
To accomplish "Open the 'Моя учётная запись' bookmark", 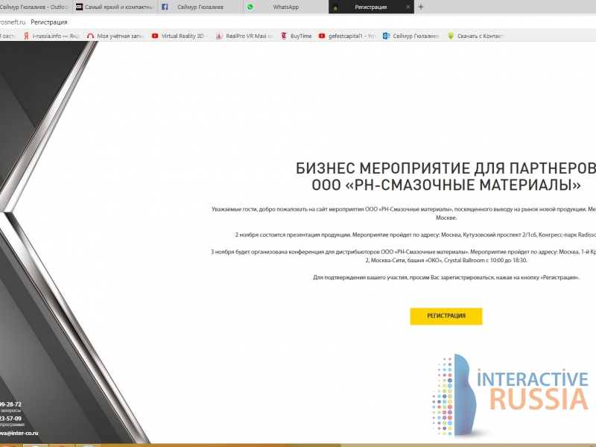I will [x=115, y=36].
